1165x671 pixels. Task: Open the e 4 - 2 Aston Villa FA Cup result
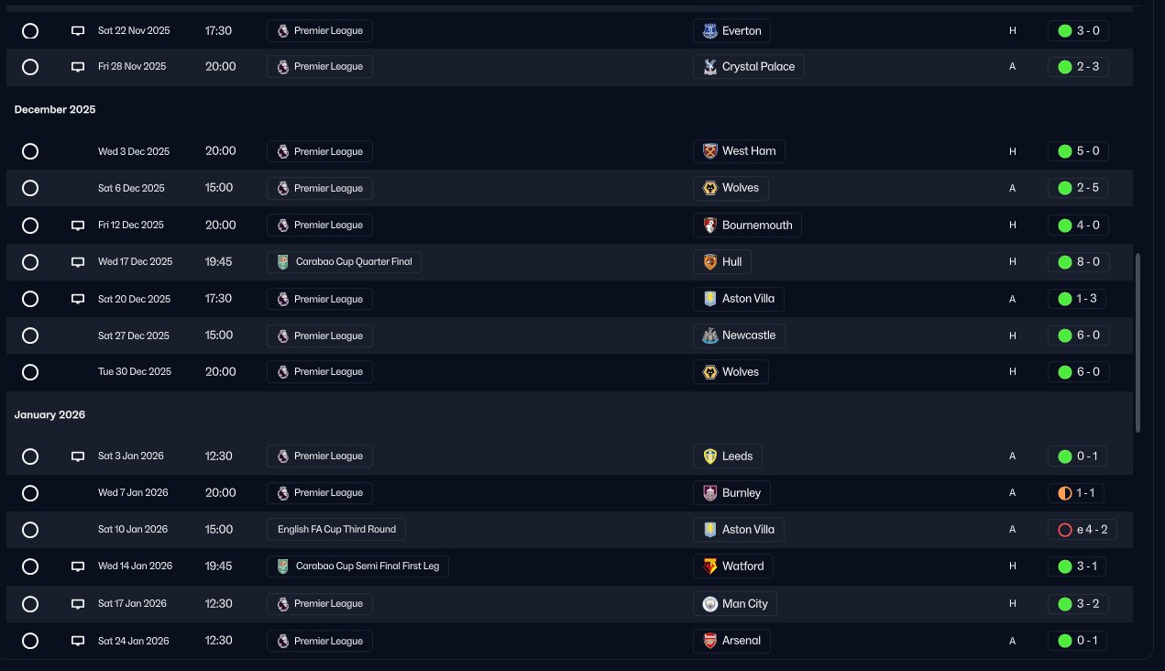click(1082, 530)
